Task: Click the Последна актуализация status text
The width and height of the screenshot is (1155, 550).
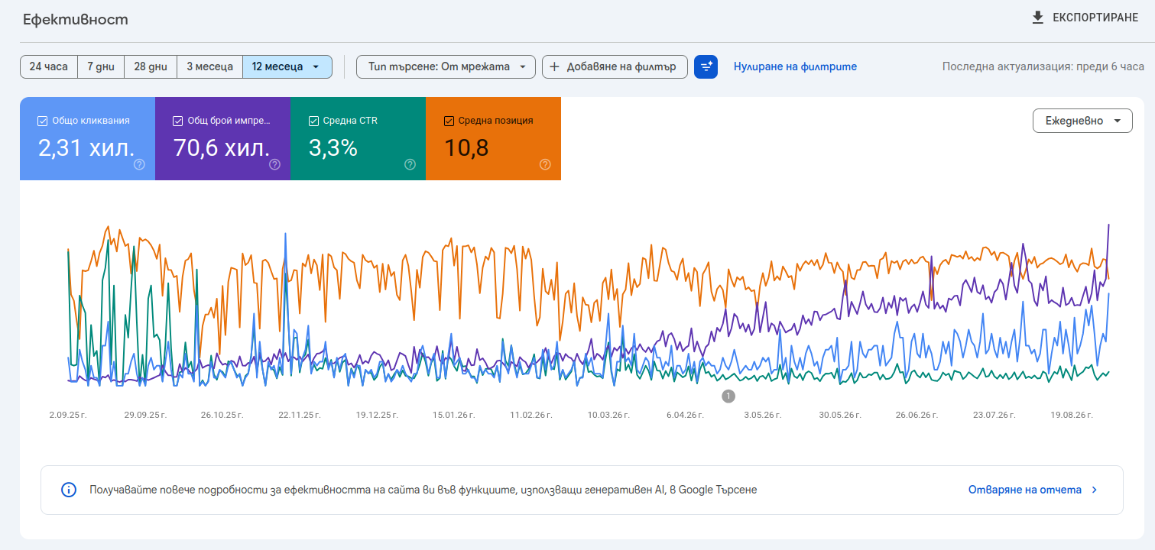Action: click(x=1043, y=66)
